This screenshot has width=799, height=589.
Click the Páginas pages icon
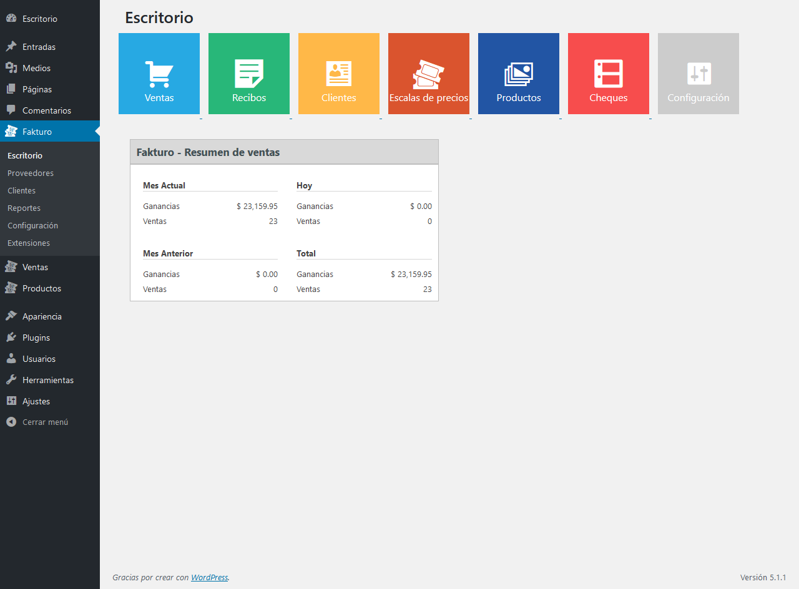tap(11, 89)
